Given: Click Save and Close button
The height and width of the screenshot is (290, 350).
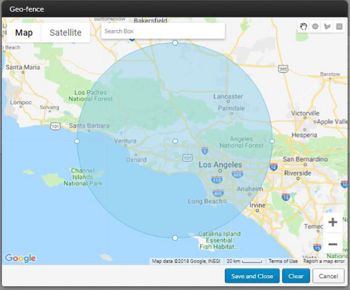Looking at the screenshot, I should [x=252, y=276].
